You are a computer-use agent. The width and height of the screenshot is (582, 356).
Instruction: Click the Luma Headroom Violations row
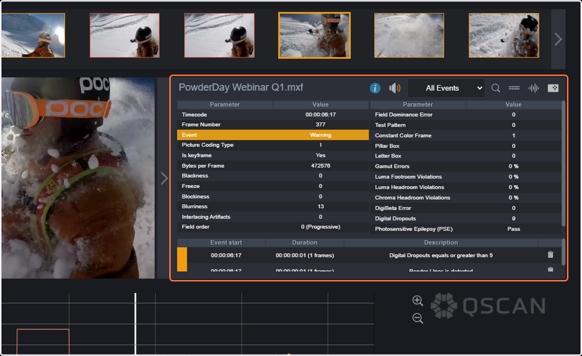click(466, 187)
